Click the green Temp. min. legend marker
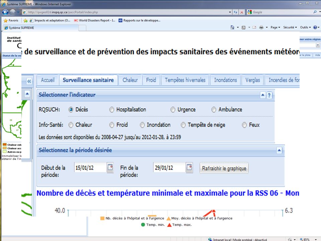 (x=143, y=225)
